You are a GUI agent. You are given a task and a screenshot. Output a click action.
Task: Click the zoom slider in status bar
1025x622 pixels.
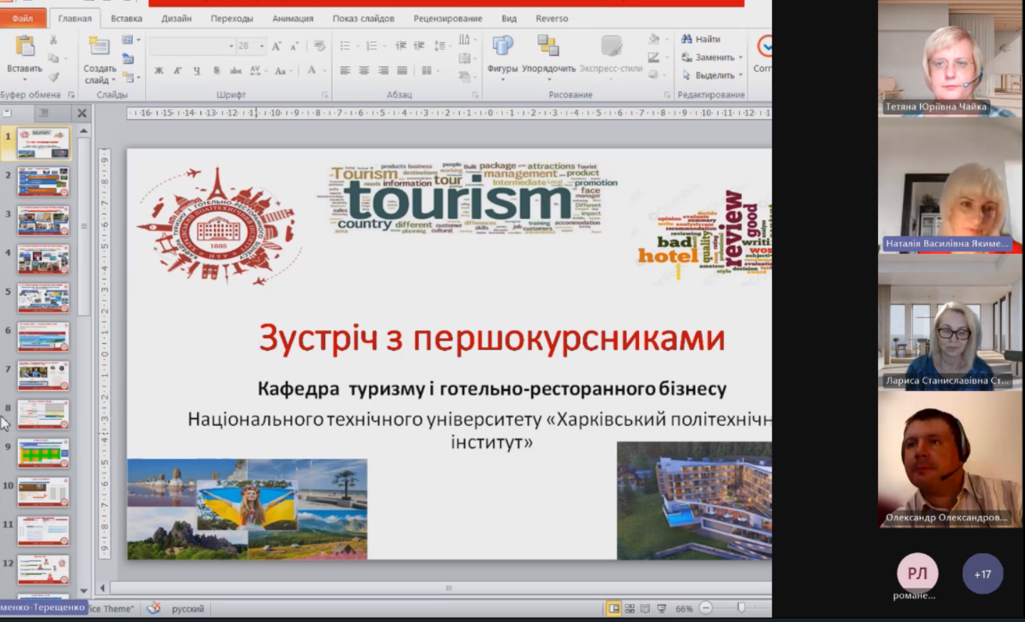coord(741,608)
